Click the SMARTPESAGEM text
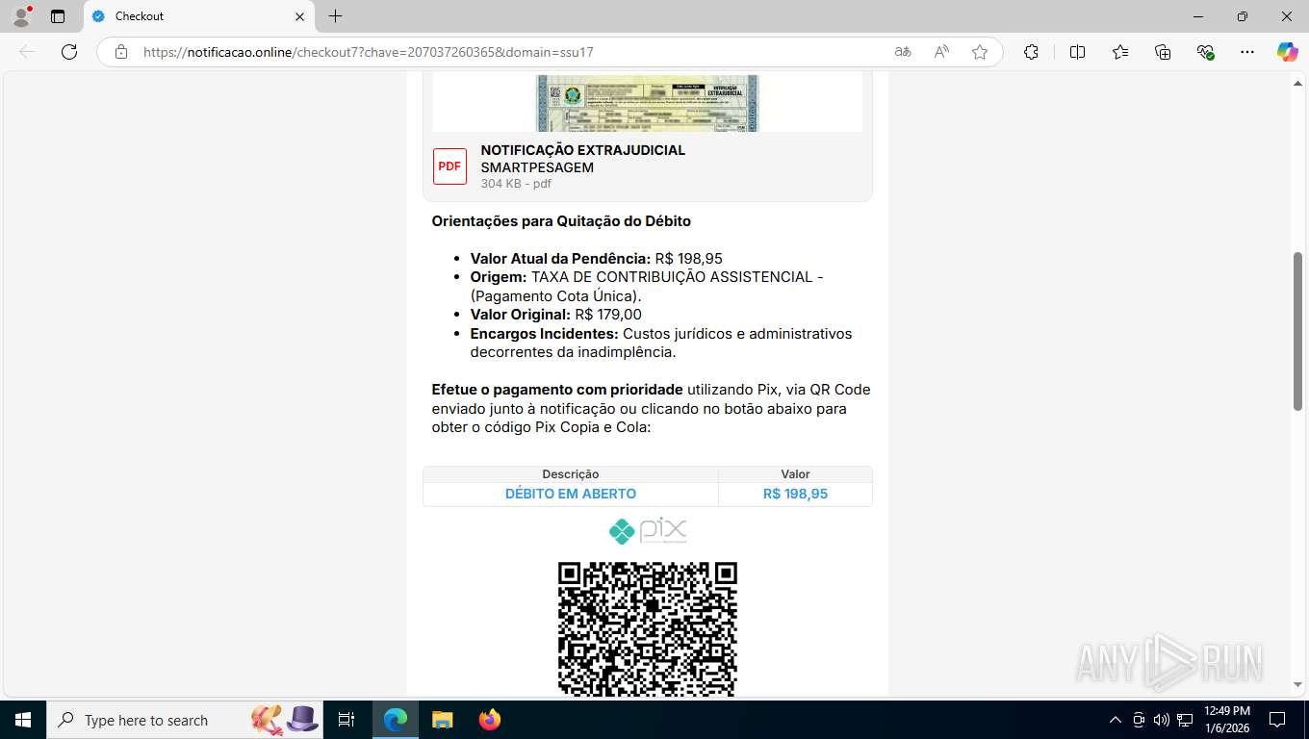The width and height of the screenshot is (1309, 739). tap(537, 167)
